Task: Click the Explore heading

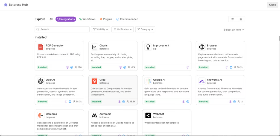Action: tap(40, 19)
